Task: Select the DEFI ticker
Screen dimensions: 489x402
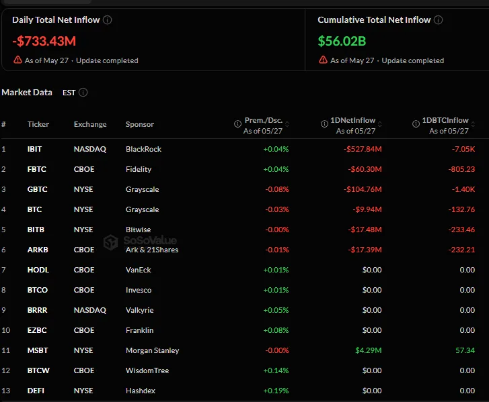Action: click(x=36, y=391)
